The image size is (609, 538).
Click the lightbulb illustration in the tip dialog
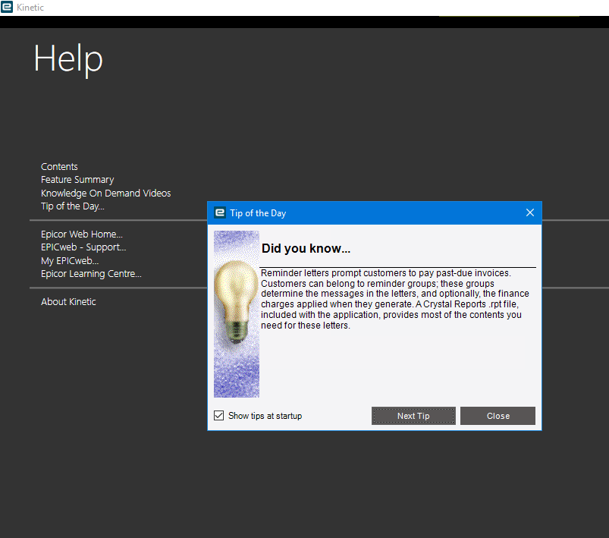[236, 313]
